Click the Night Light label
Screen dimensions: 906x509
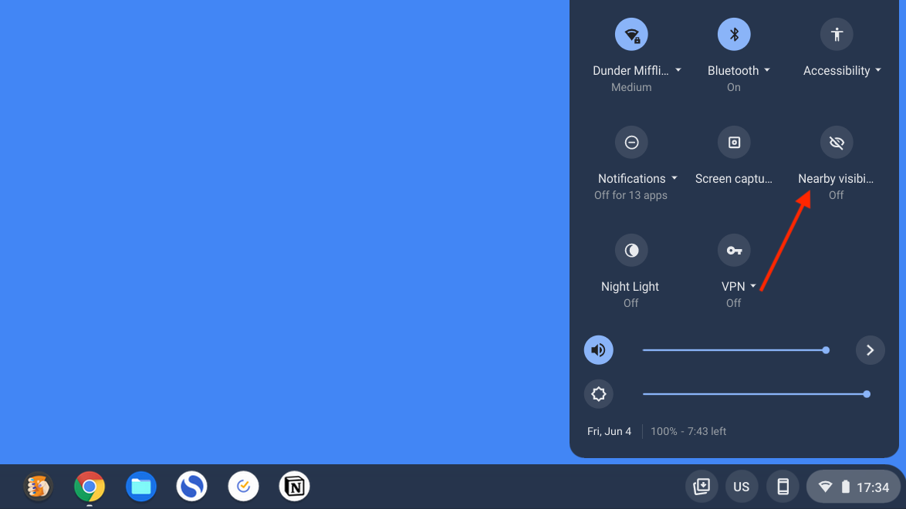pyautogui.click(x=630, y=287)
